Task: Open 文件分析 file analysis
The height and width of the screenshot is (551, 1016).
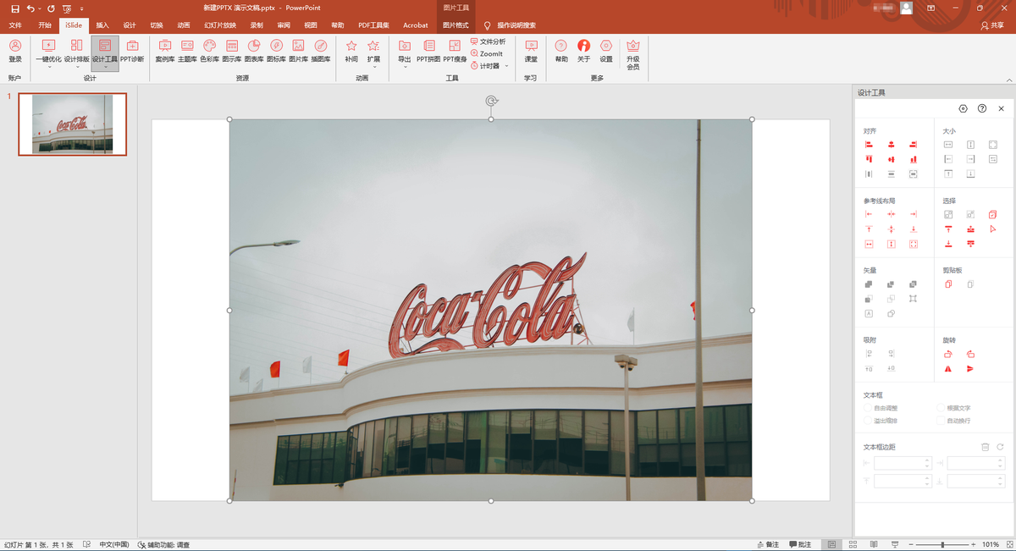Action: tap(488, 41)
